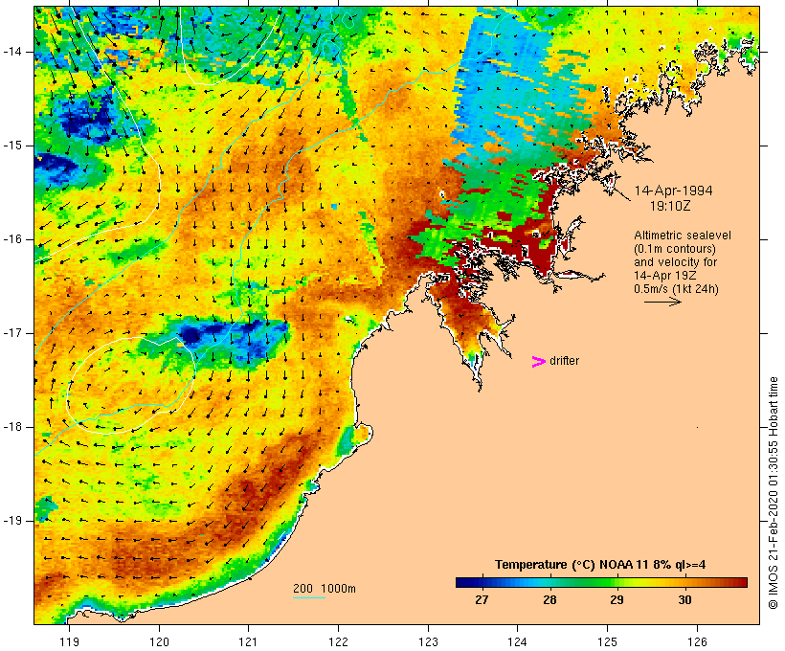The height and width of the screenshot is (651, 785).
Task: Click the text 'and velocity for'
Action: (675, 262)
